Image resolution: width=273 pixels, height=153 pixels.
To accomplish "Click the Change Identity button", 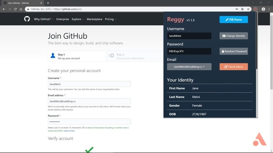I will click(x=234, y=36).
